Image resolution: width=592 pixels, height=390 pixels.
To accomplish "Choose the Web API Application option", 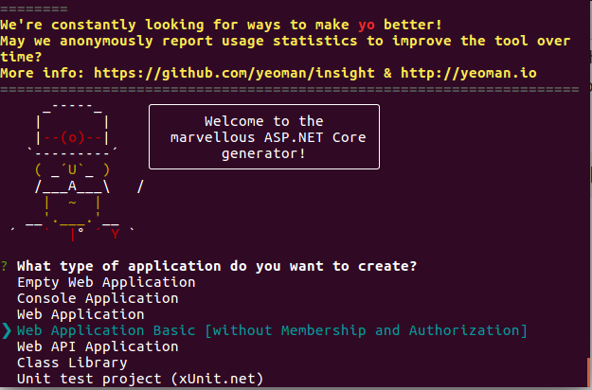I will [98, 346].
